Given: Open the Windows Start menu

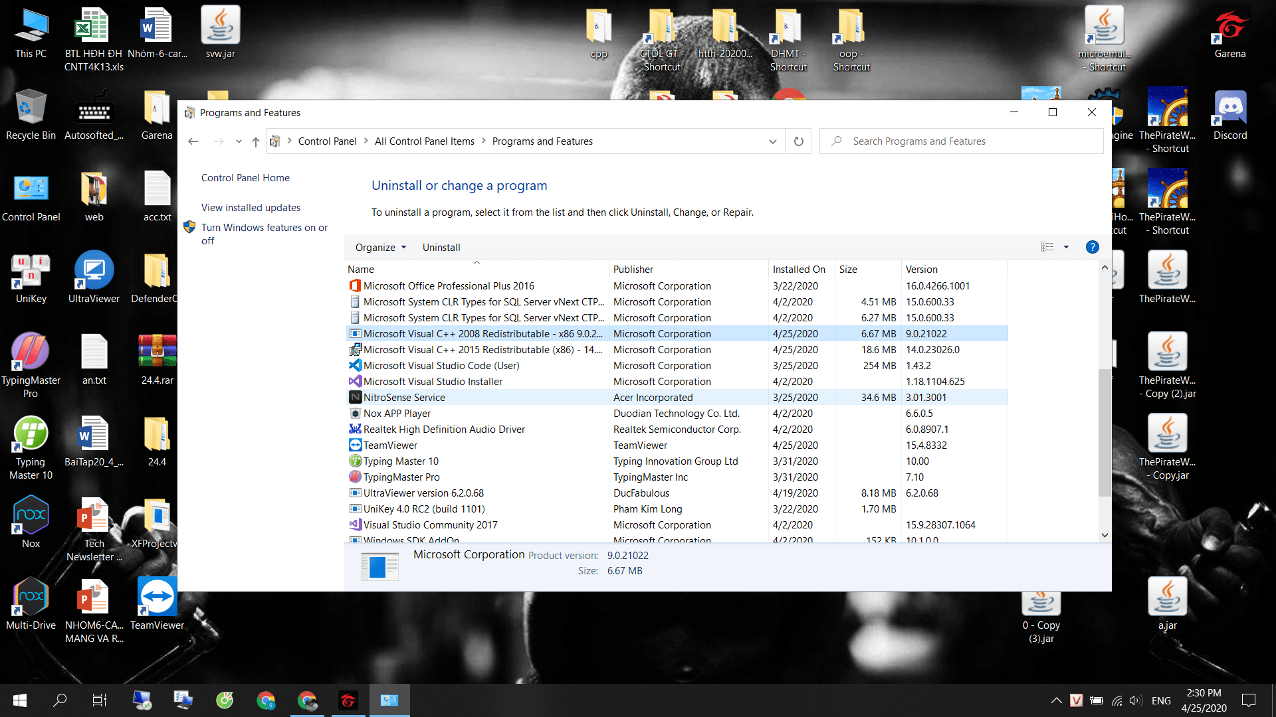Looking at the screenshot, I should pyautogui.click(x=19, y=700).
